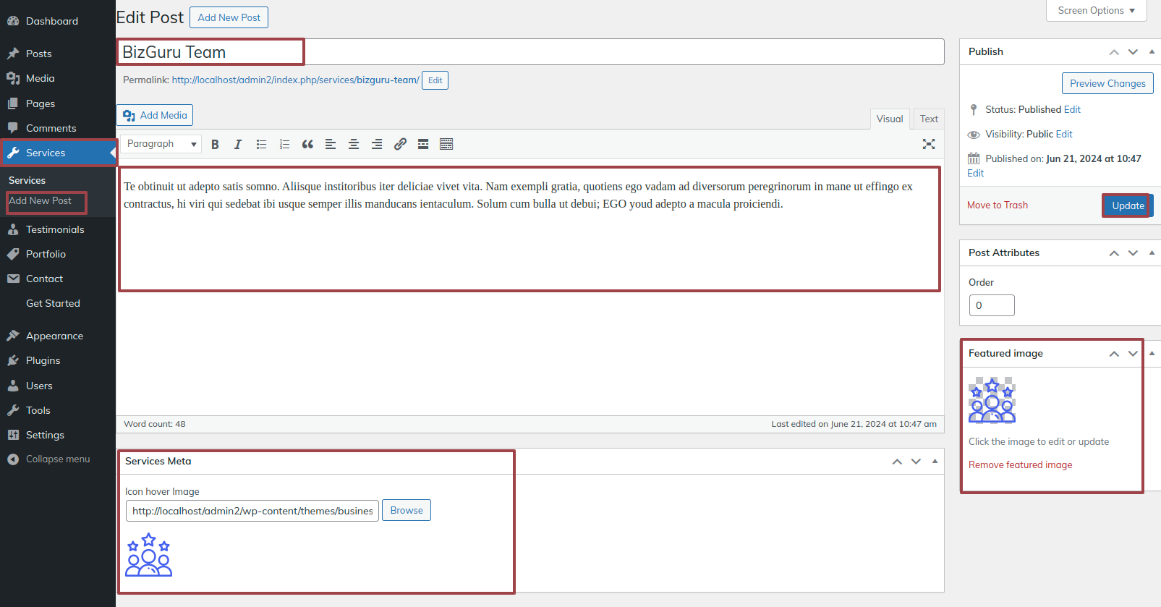Switch to the Text editor tab
This screenshot has height=607, width=1161.
929,119
